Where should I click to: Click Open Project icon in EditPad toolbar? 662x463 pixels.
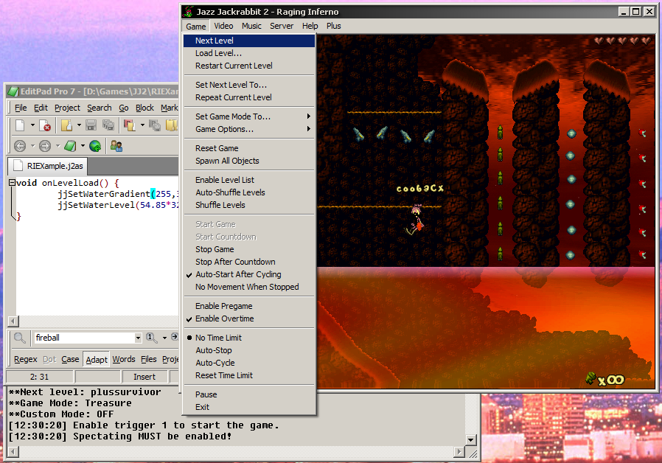pyautogui.click(x=129, y=125)
